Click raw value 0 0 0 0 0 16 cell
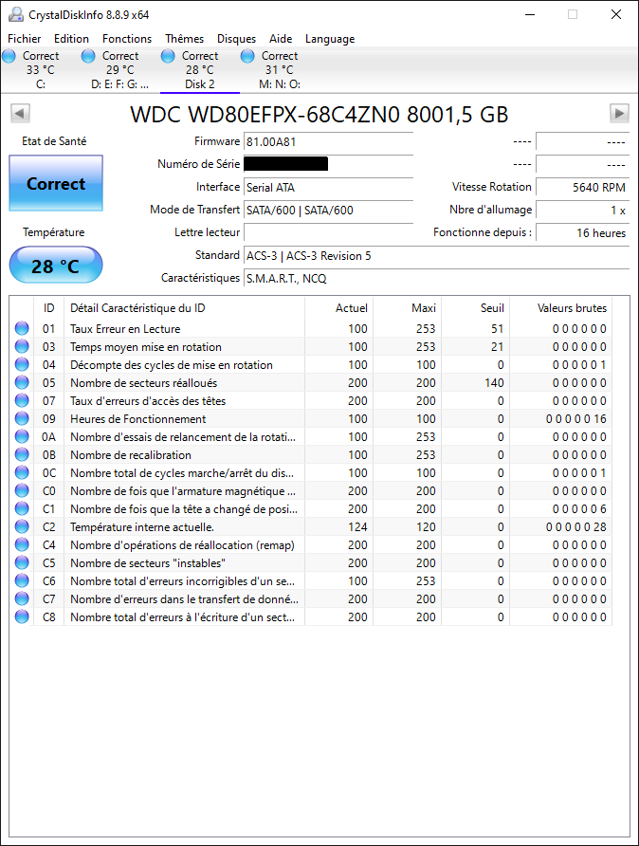This screenshot has height=846, width=639. pyautogui.click(x=575, y=418)
